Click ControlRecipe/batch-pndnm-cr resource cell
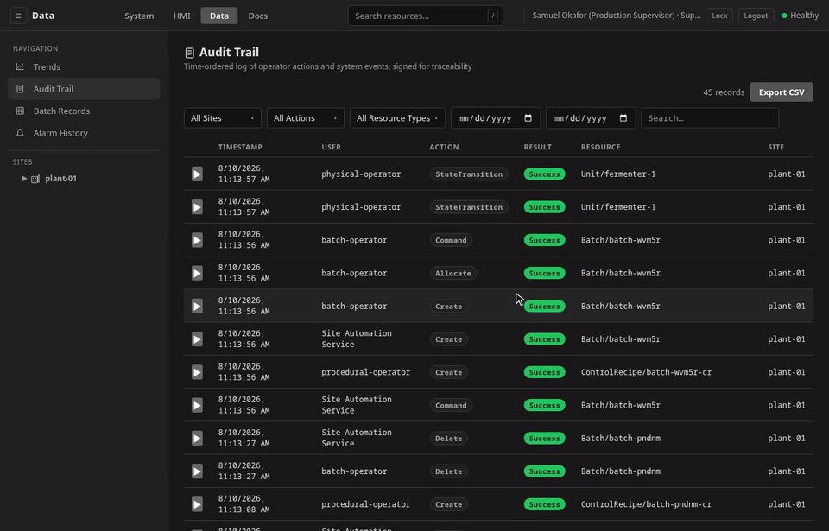This screenshot has width=829, height=531. (x=646, y=504)
